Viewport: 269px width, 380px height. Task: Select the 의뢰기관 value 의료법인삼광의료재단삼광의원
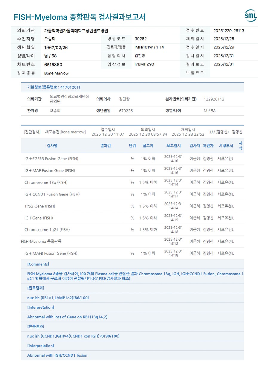(69, 99)
